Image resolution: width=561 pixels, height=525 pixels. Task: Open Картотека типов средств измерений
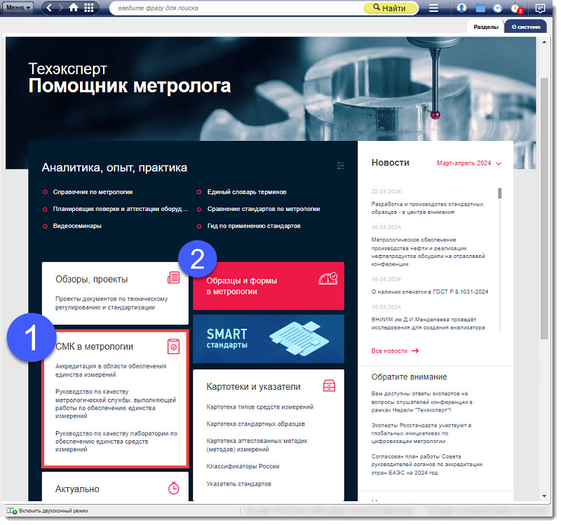[259, 407]
